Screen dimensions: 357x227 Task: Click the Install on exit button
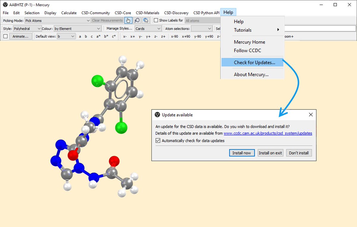click(270, 153)
